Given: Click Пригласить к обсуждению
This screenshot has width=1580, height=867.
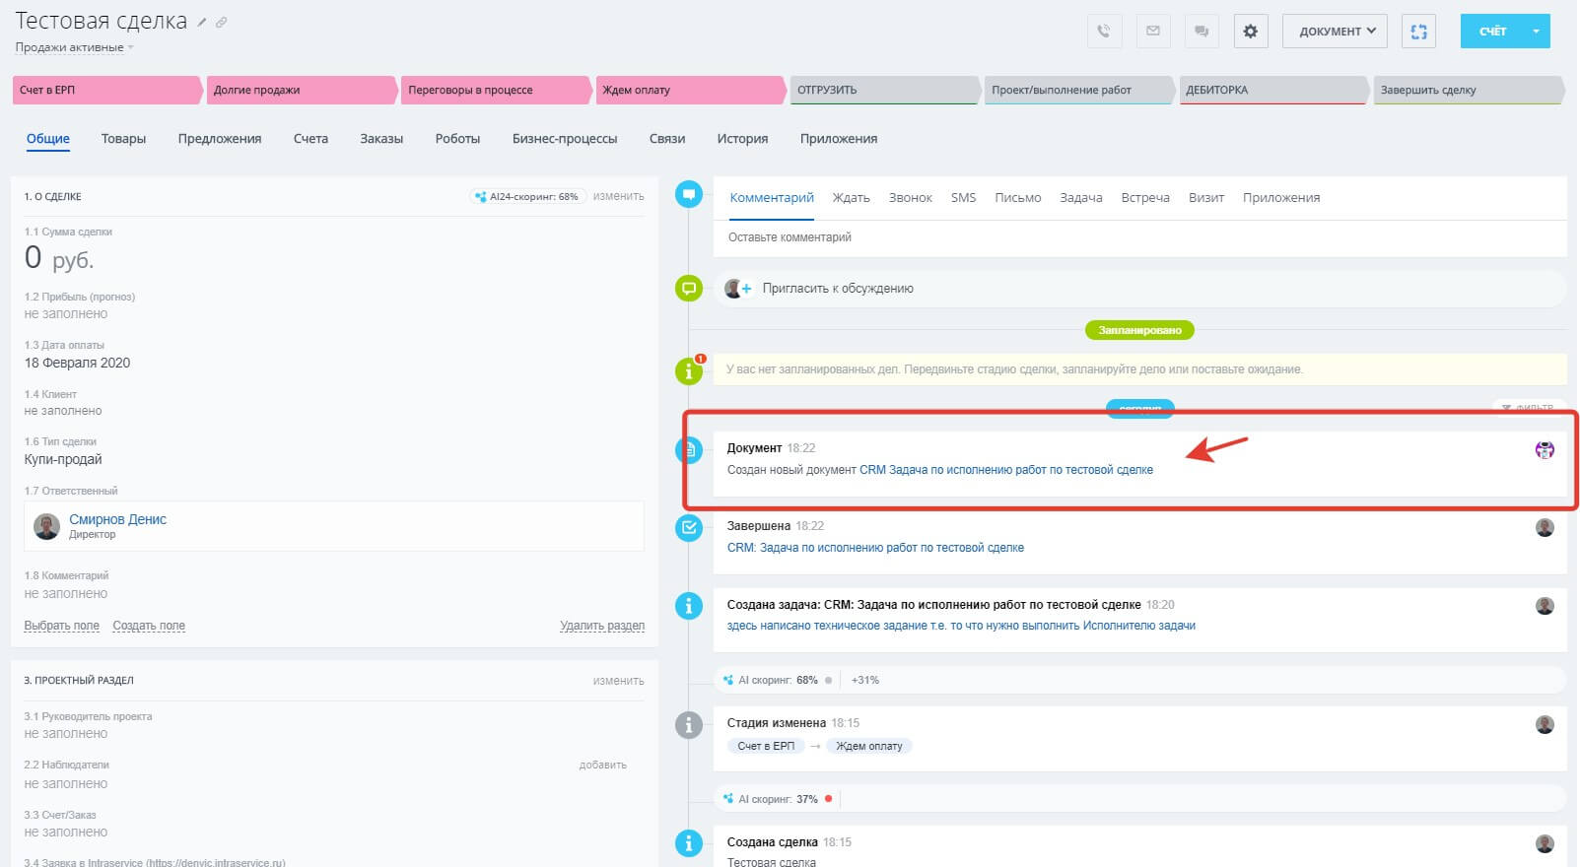Looking at the screenshot, I should tap(838, 289).
